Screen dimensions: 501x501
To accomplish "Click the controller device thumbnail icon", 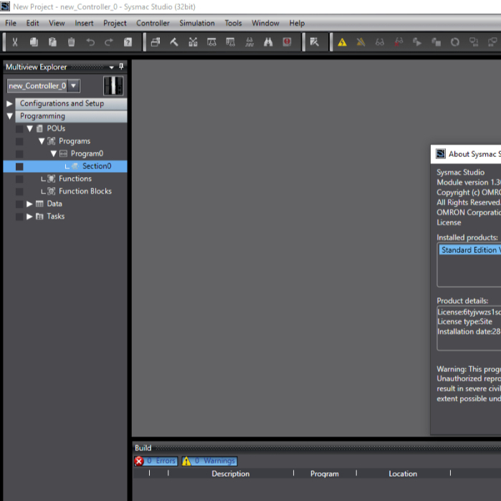I will [113, 86].
